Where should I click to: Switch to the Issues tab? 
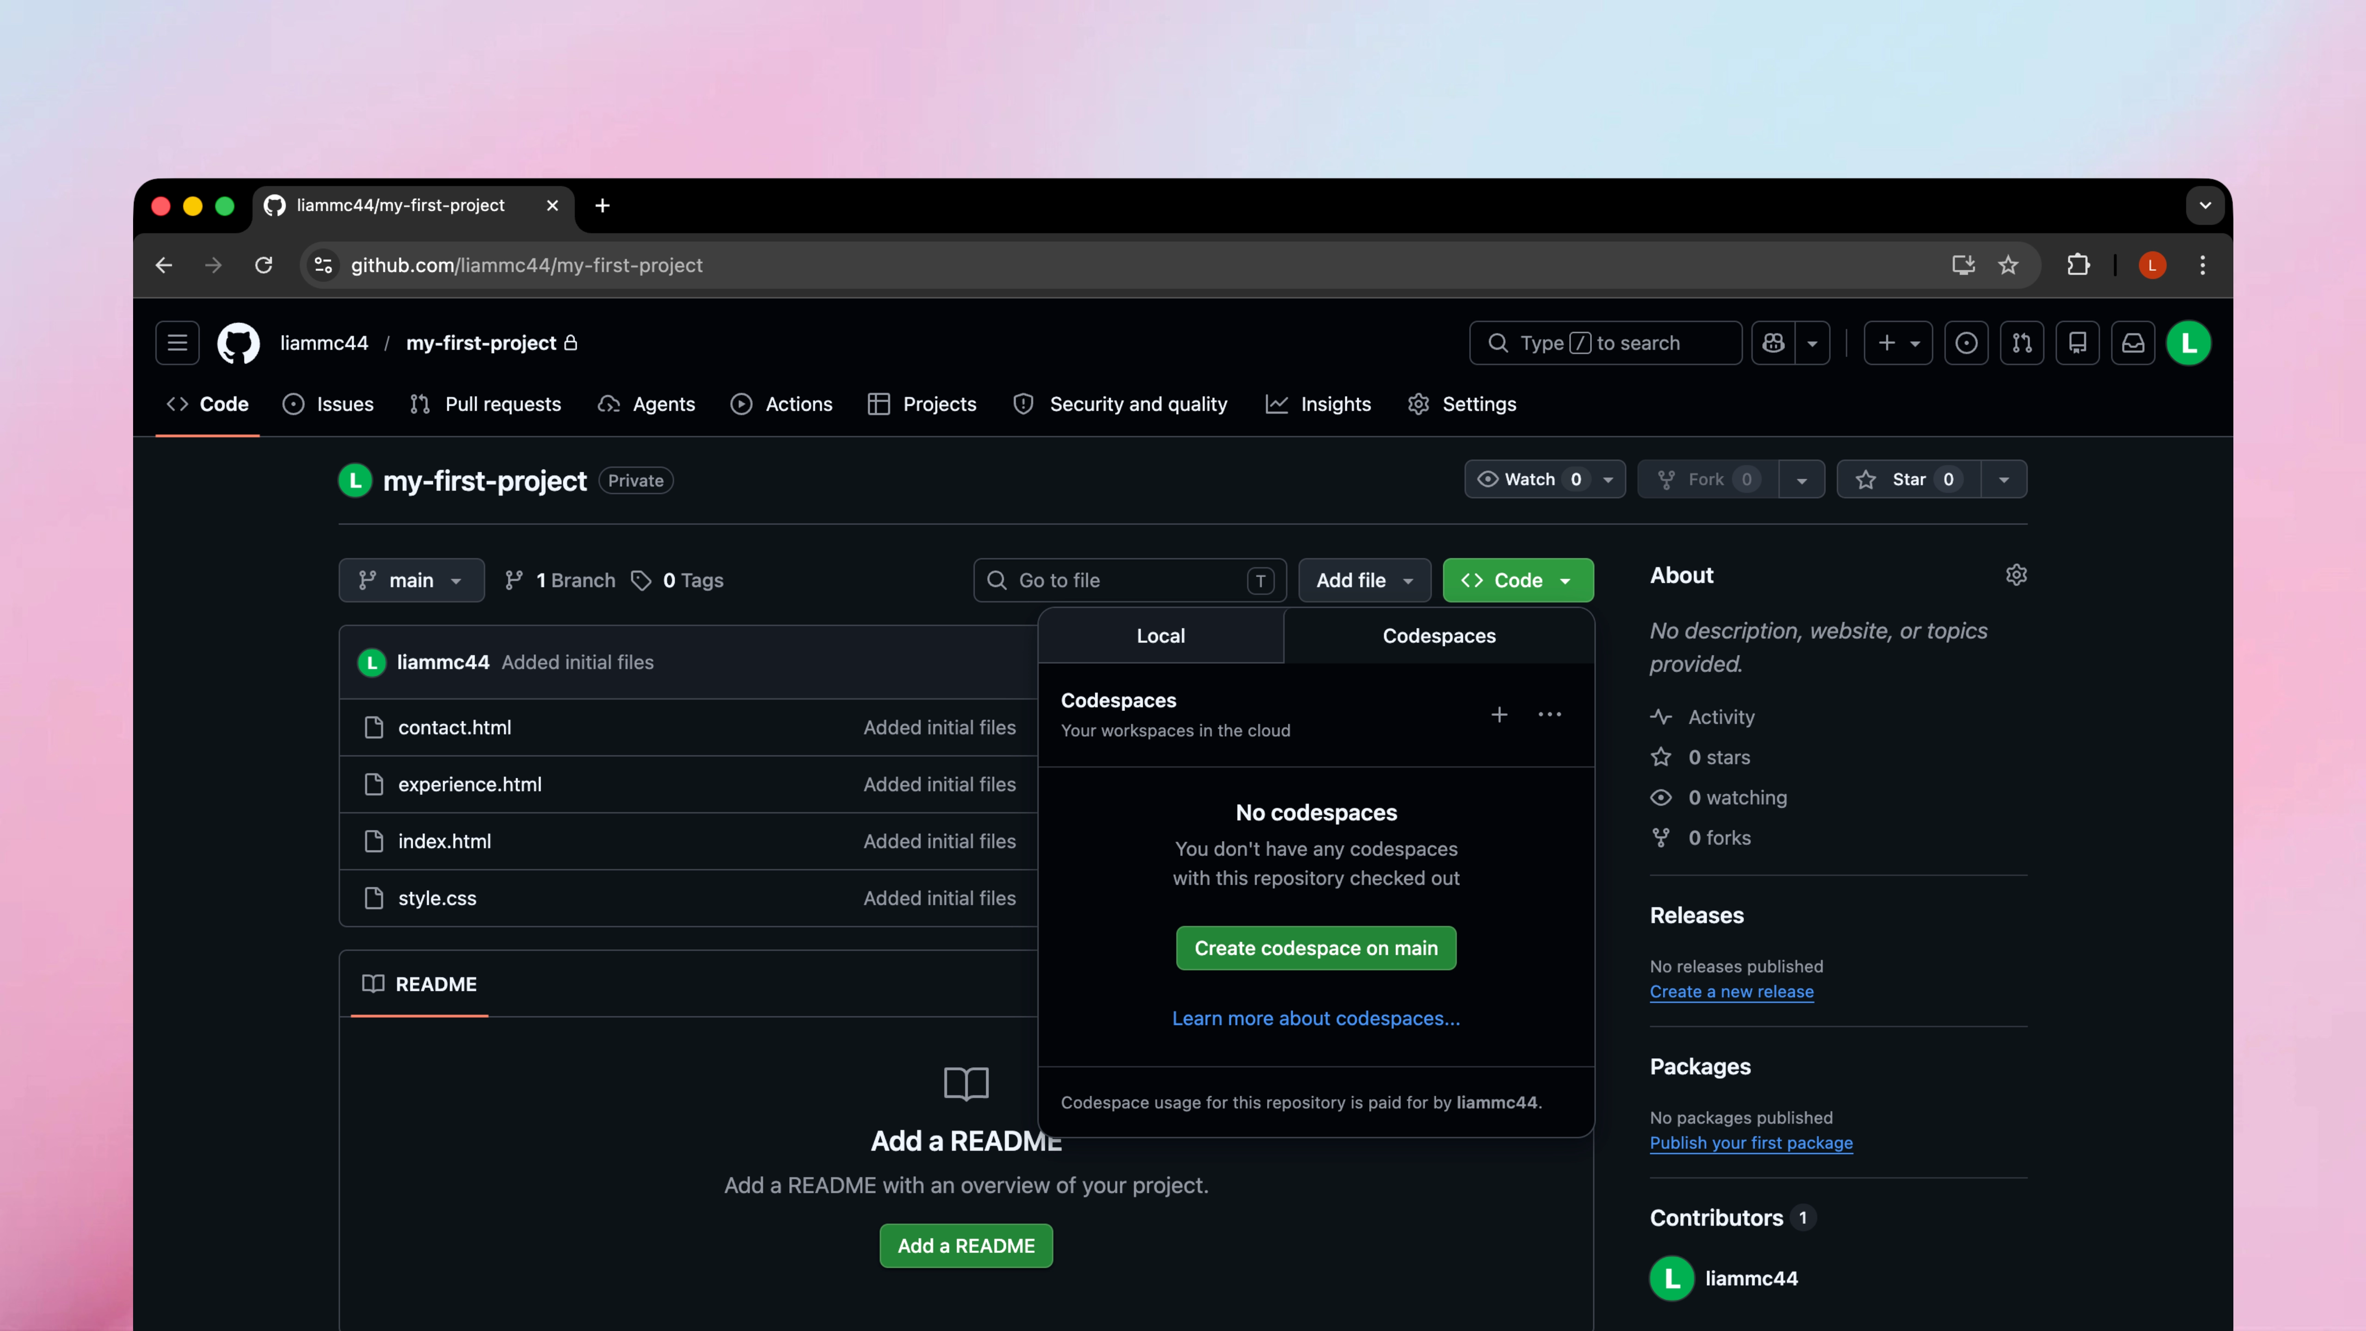point(328,404)
